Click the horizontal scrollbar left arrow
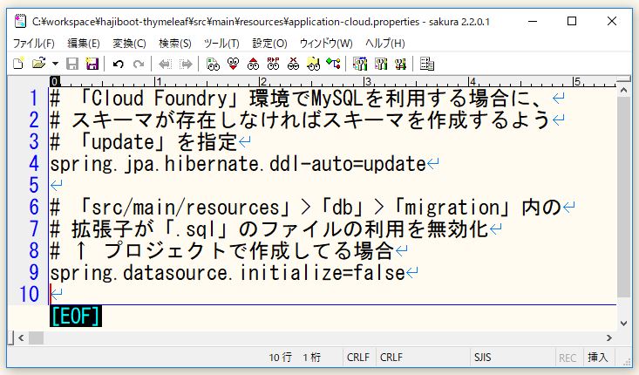Image resolution: width=639 pixels, height=375 pixels. [x=21, y=337]
